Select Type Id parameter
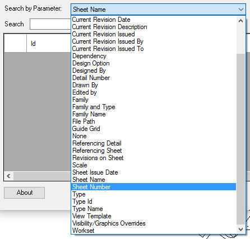Image resolution: width=250 pixels, height=239 pixels. tap(154, 201)
